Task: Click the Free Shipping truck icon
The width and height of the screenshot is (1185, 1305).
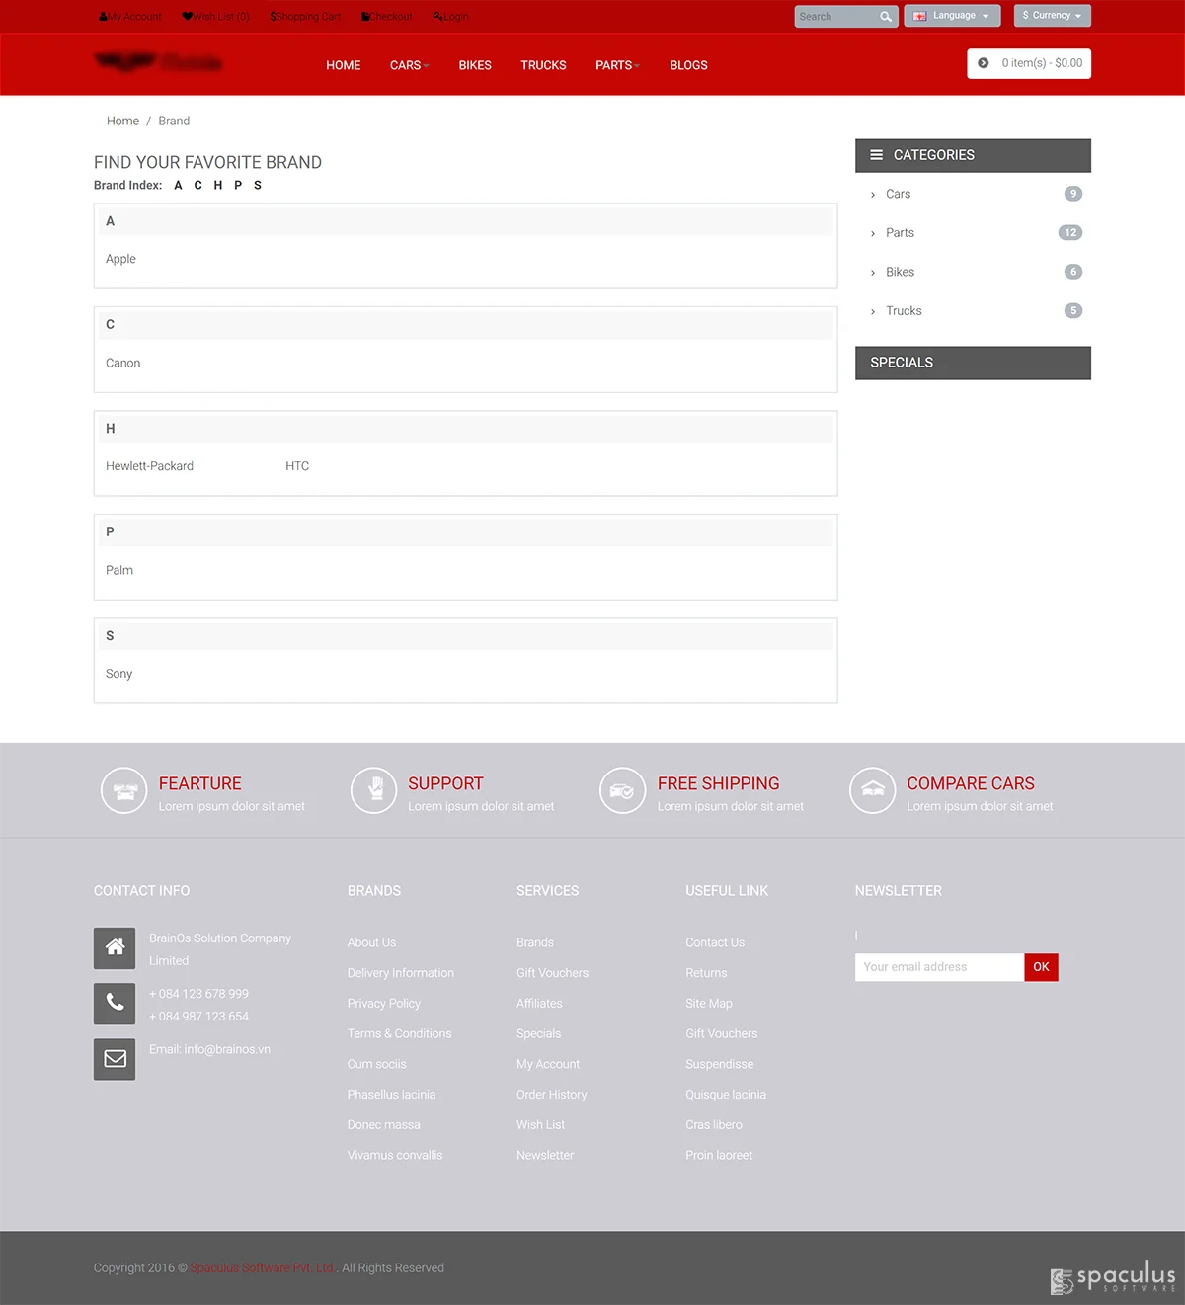Action: pos(622,791)
